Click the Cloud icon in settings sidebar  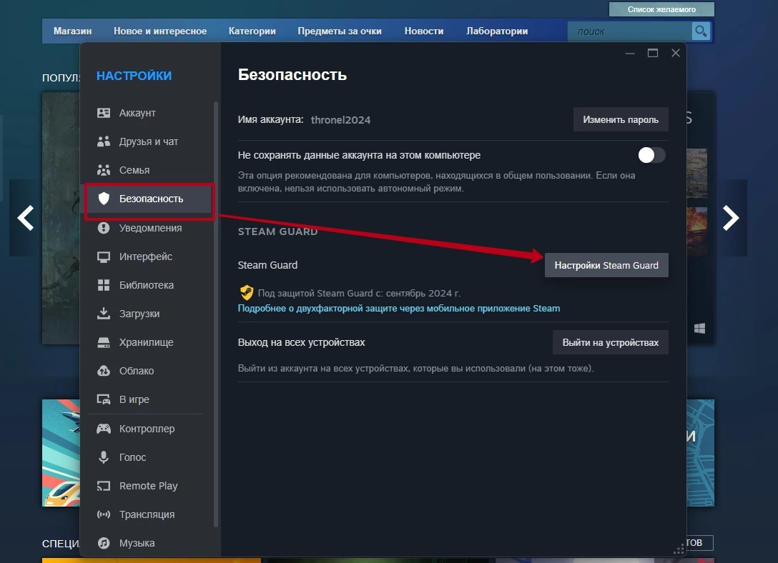(x=103, y=371)
